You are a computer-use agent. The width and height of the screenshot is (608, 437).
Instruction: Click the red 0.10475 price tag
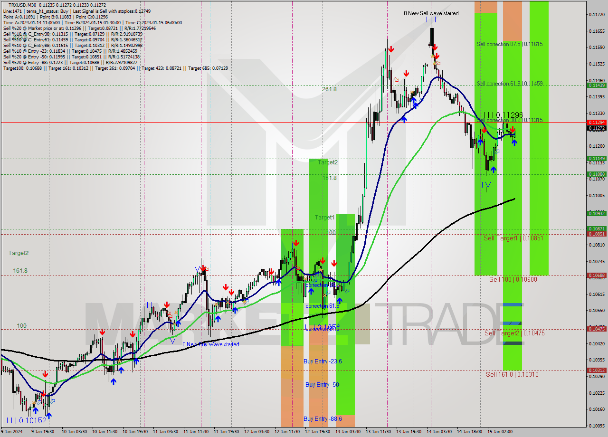pyautogui.click(x=597, y=329)
